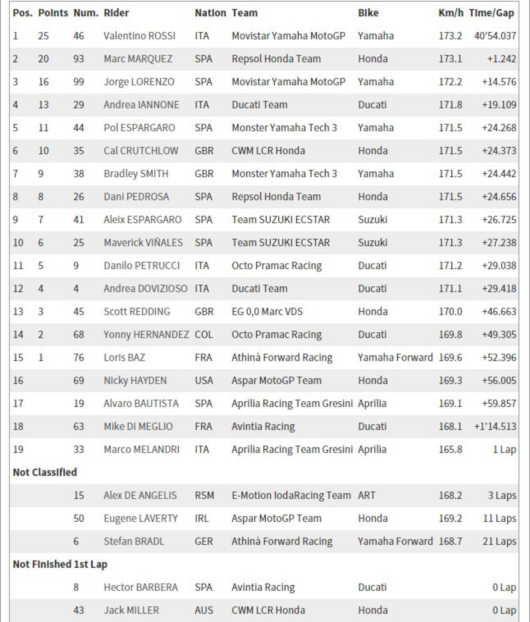Click Jorge LORENZO in third place
Image resolution: width=530 pixels, height=622 pixels.
tap(139, 82)
